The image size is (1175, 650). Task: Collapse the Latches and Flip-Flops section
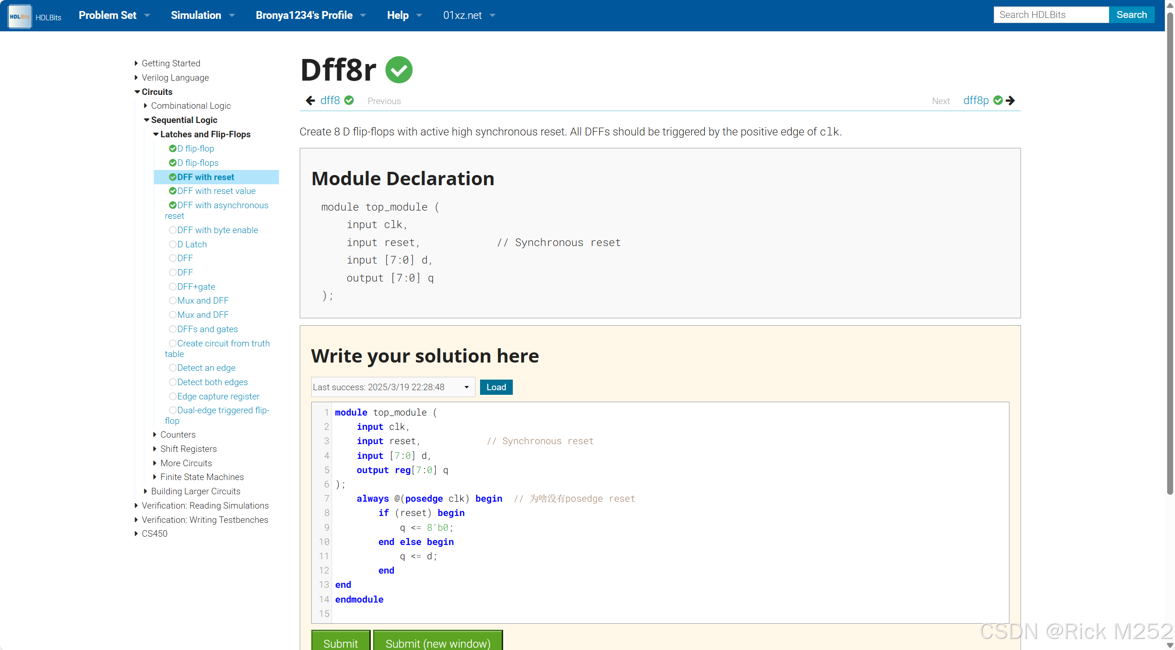pyautogui.click(x=156, y=134)
